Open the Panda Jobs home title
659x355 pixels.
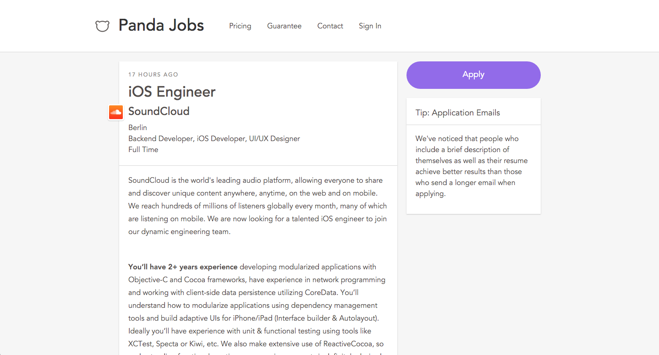coord(161,25)
